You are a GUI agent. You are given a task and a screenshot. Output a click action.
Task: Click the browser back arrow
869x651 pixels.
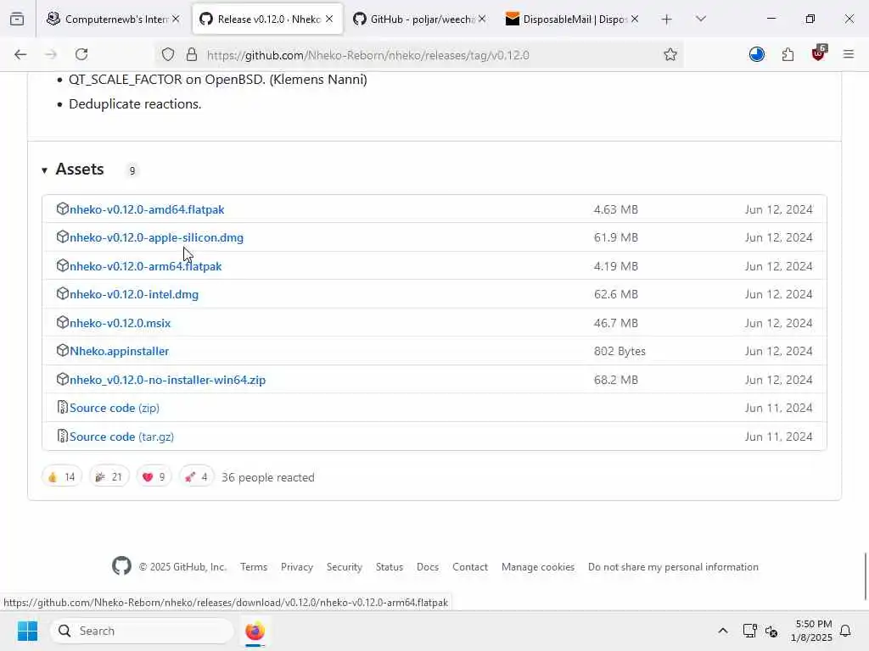20,54
